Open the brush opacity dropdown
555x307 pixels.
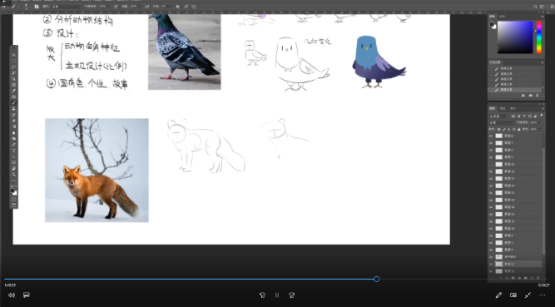[x=109, y=7]
